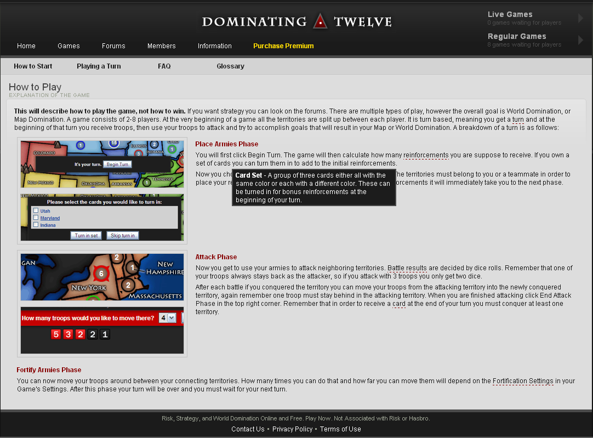Viewport: 593px width, 438px height.
Task: Click the black die showing 2
Action: (x=93, y=334)
